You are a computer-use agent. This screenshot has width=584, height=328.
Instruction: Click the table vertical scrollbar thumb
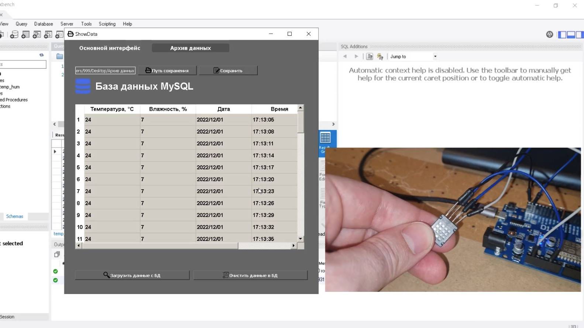(300, 122)
